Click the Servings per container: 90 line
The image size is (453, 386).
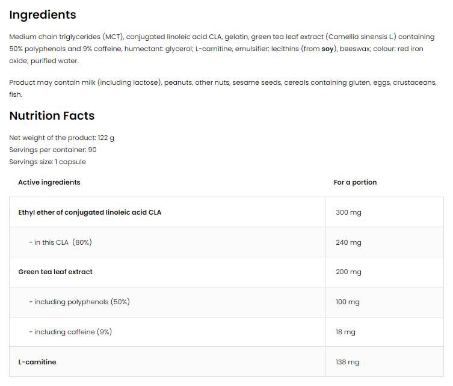[x=53, y=150]
